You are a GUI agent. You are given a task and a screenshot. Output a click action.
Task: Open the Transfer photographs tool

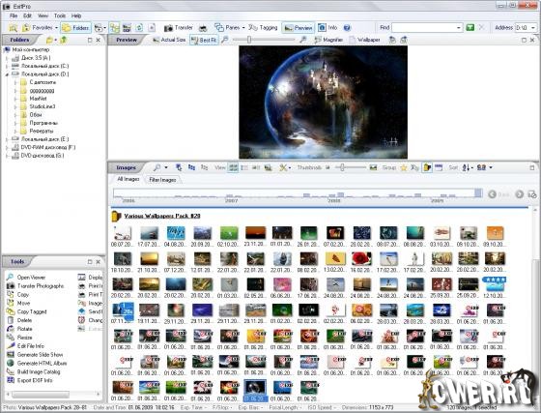35,286
